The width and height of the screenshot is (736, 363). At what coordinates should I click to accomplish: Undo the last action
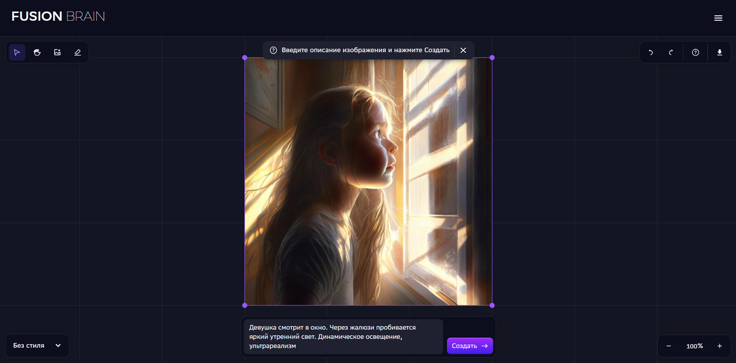tap(651, 53)
